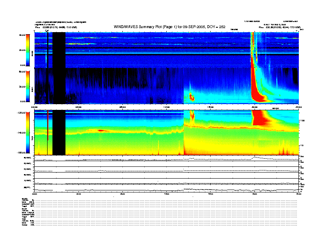Click the 10 tick on TNR right axis
322x249 pixels.
pos(303,146)
